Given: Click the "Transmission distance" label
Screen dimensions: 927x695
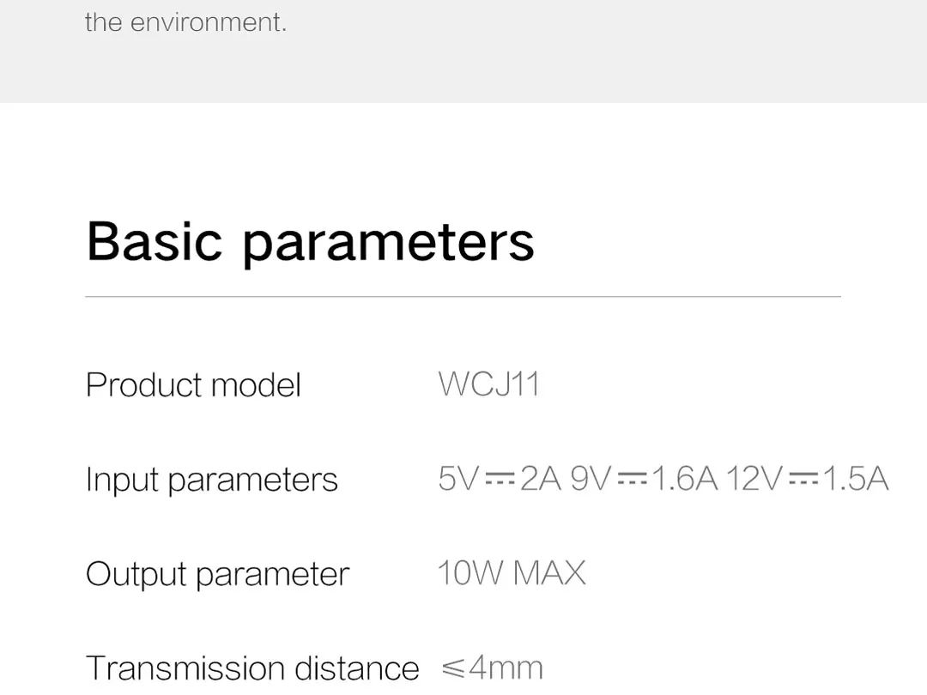Looking at the screenshot, I should [x=252, y=668].
